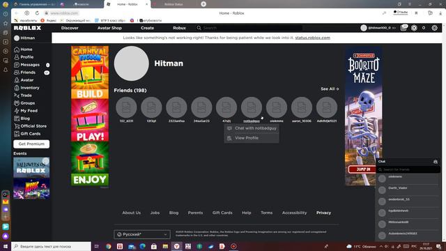Image resolution: width=446 pixels, height=251 pixels.
Task: Open friend avatar aaron_10306
Action: 302,107
